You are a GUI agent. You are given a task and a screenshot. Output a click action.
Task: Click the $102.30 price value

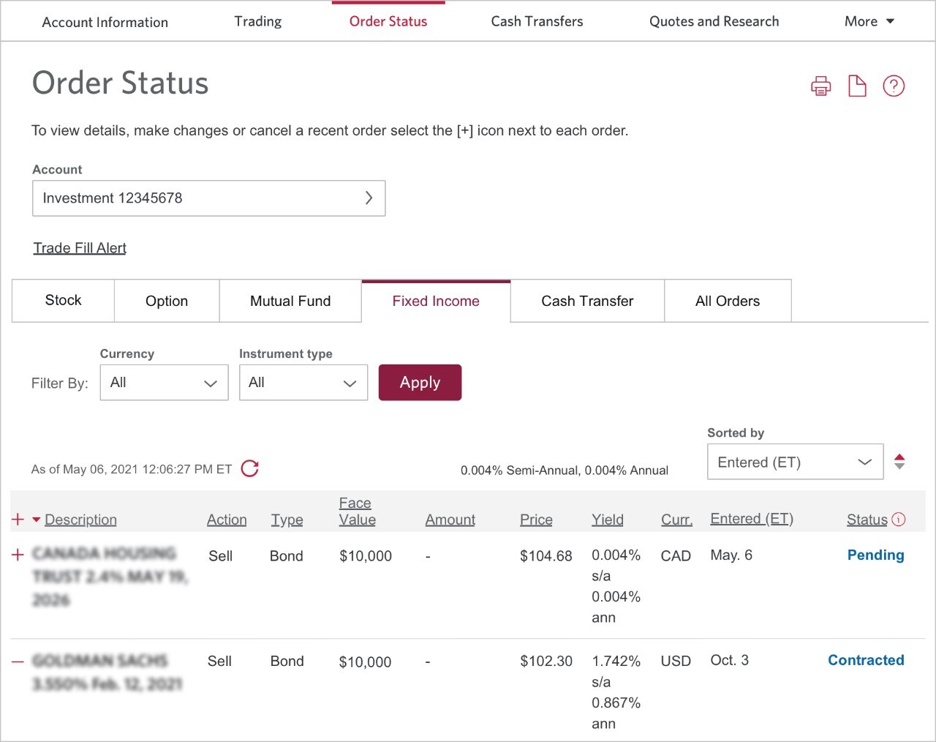546,662
